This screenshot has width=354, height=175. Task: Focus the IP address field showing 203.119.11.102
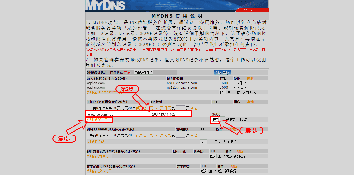pos(170,114)
